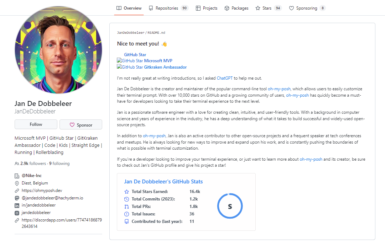Open the Stars tab
This screenshot has height=241, width=385.
(265, 8)
